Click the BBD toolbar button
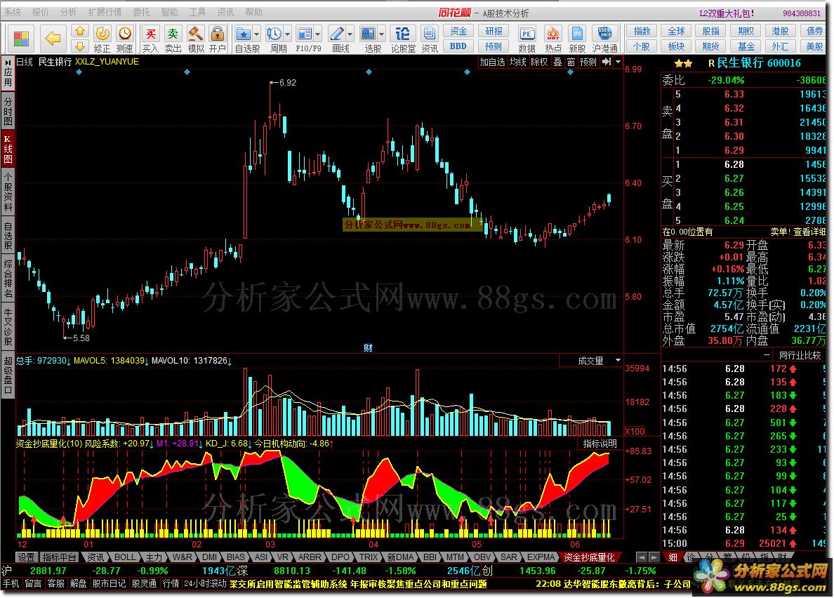 coord(458,46)
